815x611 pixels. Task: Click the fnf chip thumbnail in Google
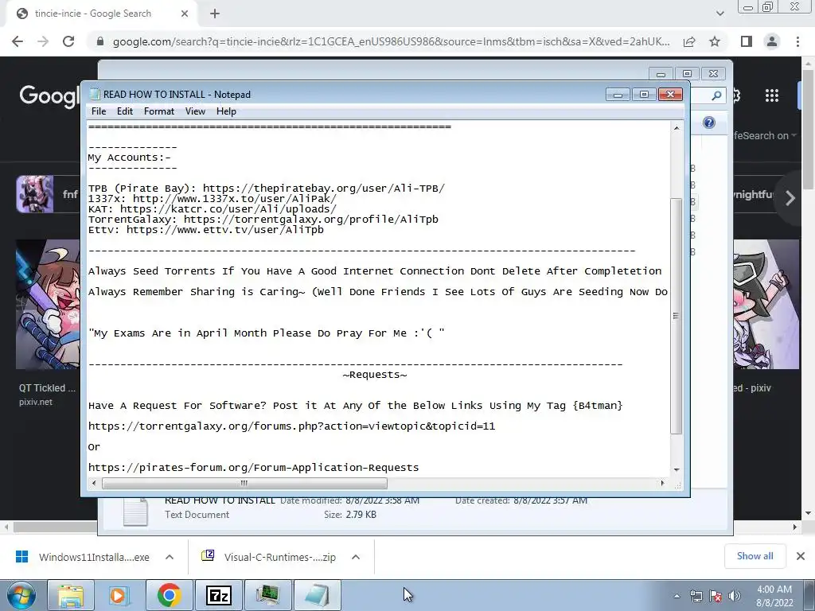[x=34, y=194]
